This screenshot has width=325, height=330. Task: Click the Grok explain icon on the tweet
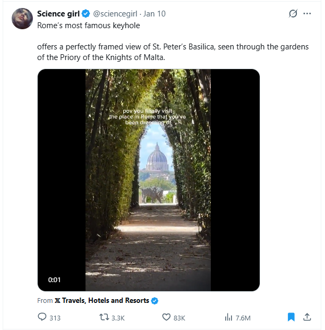tap(293, 14)
